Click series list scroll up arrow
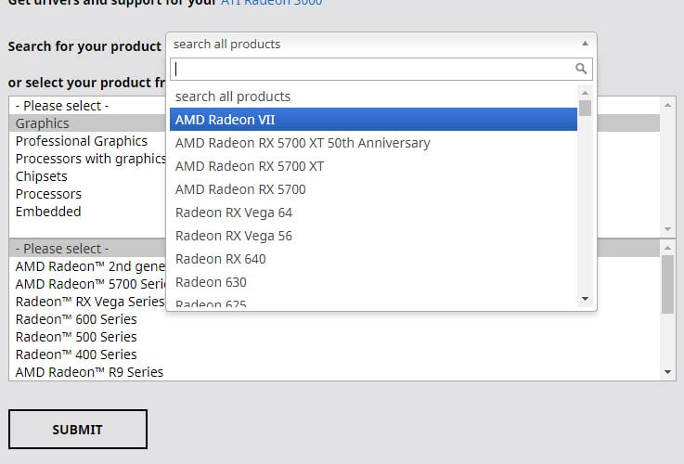684x464 pixels. click(667, 248)
